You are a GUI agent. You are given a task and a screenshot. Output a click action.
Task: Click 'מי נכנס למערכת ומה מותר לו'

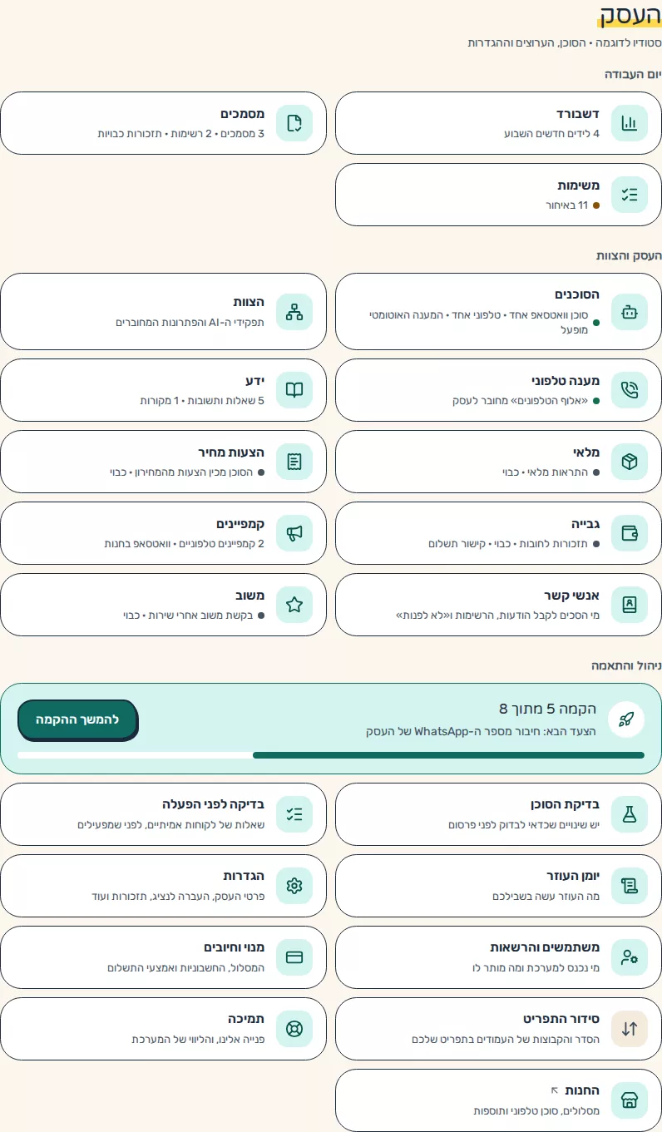click(536, 967)
